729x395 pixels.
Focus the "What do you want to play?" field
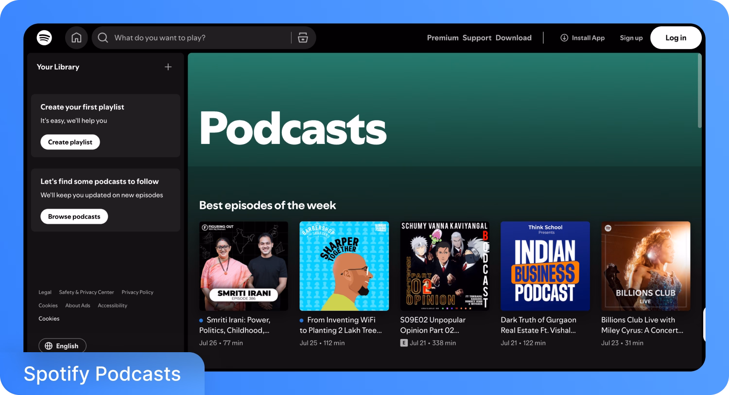[204, 37]
